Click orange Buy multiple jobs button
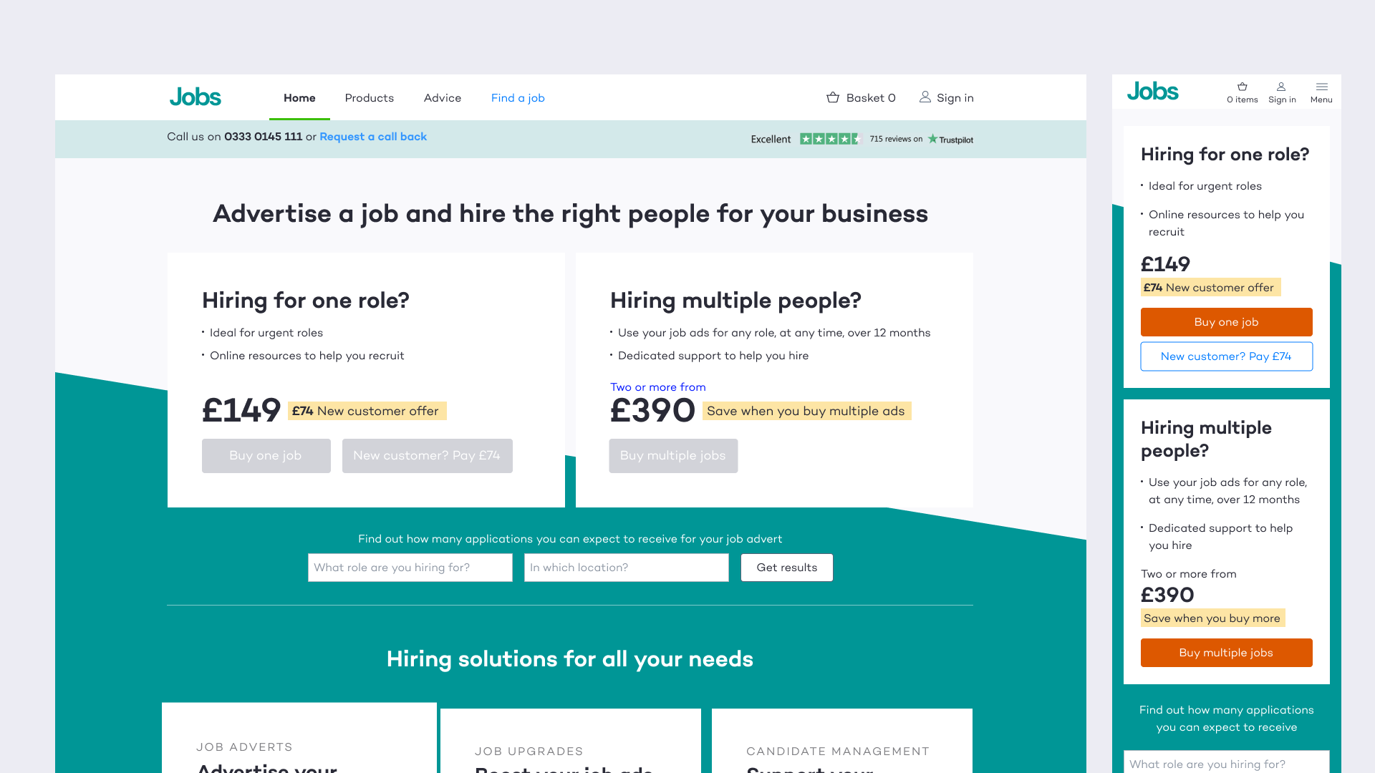This screenshot has height=773, width=1375. pos(1226,653)
